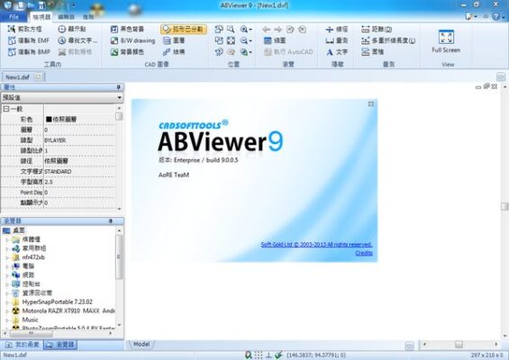Click the zoom in magnifier icon

tap(244, 29)
